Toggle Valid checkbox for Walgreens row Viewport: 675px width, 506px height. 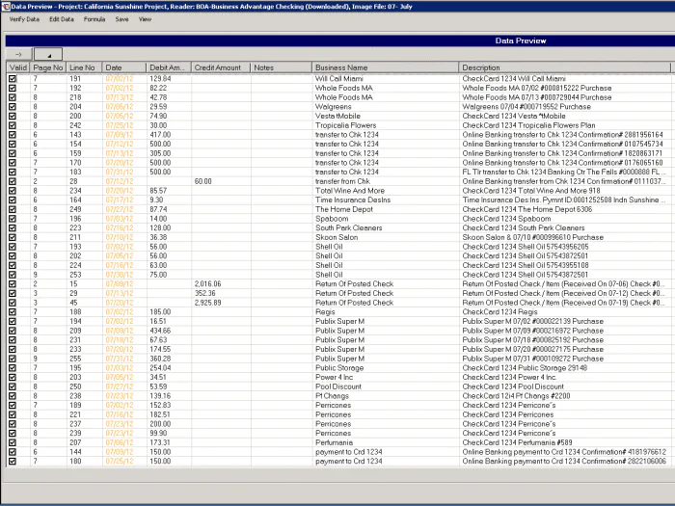click(12, 107)
